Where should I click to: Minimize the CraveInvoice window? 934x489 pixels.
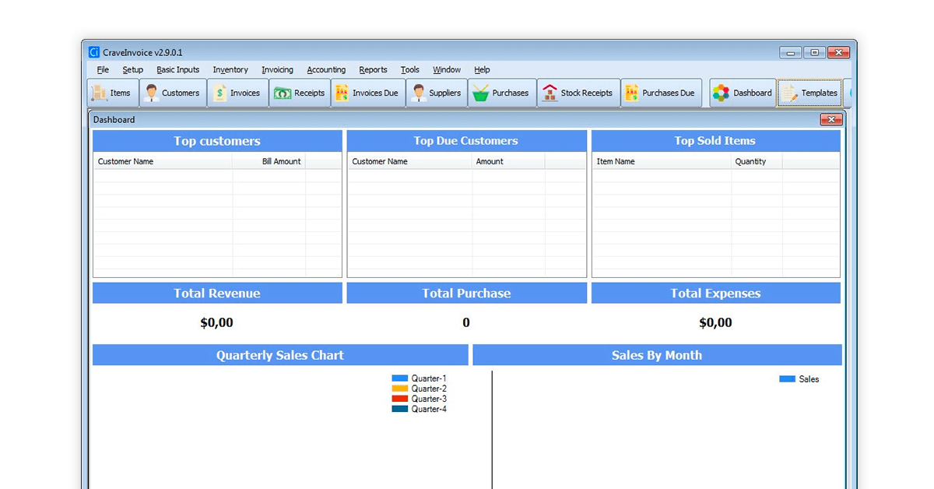pyautogui.click(x=791, y=52)
